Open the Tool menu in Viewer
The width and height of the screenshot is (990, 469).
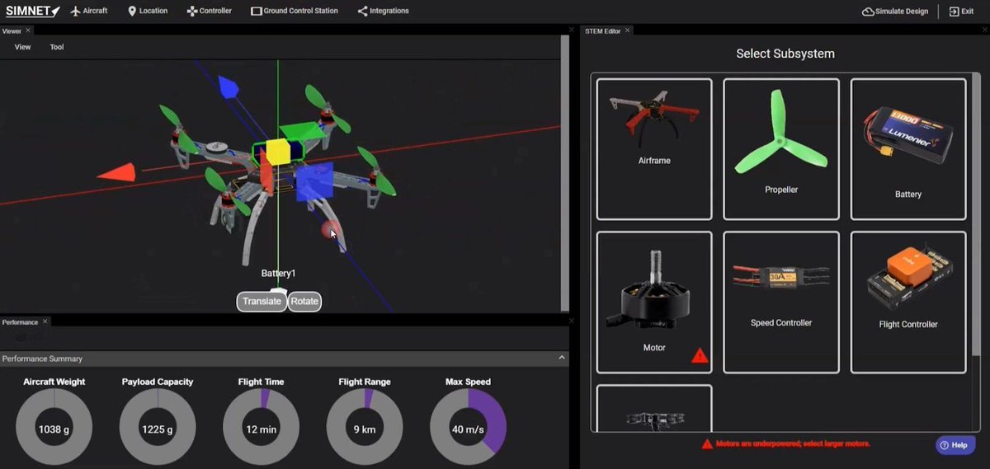[x=56, y=47]
